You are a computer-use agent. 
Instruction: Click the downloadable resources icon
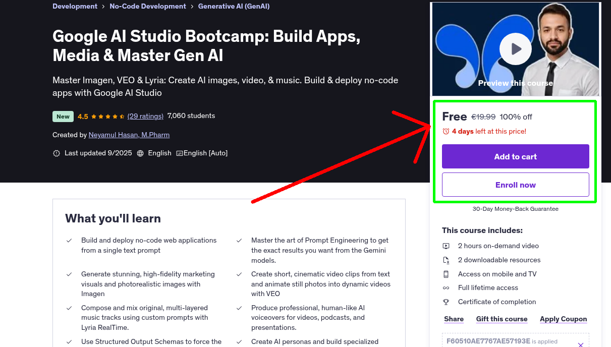click(x=446, y=260)
